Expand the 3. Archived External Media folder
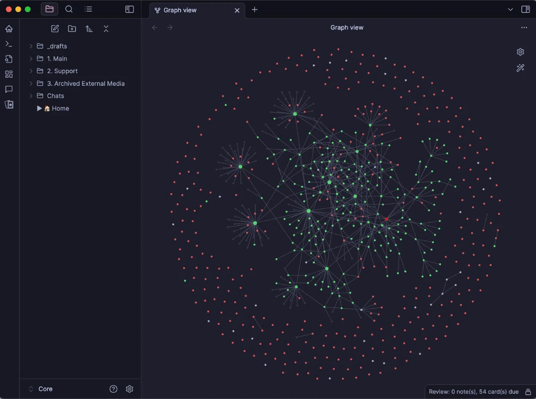 click(31, 83)
